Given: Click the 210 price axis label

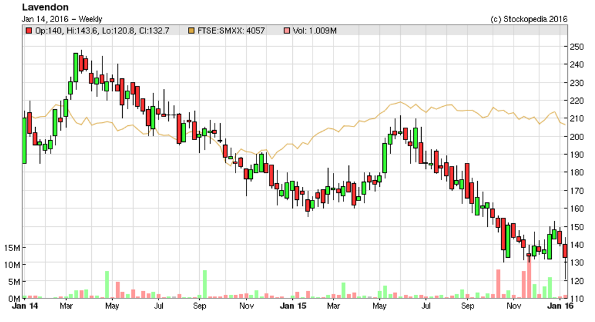Looking at the screenshot, I should point(577,119).
